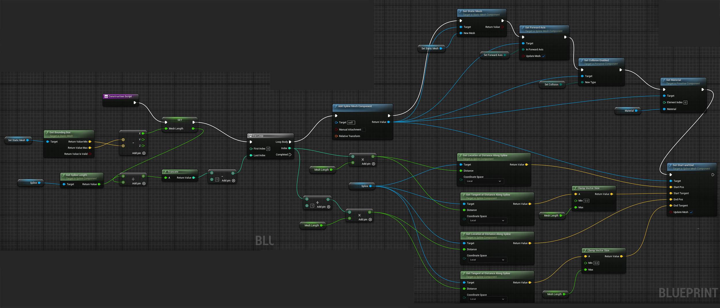Click Add Spline Mesh Component exec output pin
This screenshot has height=308, width=720.
coord(389,116)
